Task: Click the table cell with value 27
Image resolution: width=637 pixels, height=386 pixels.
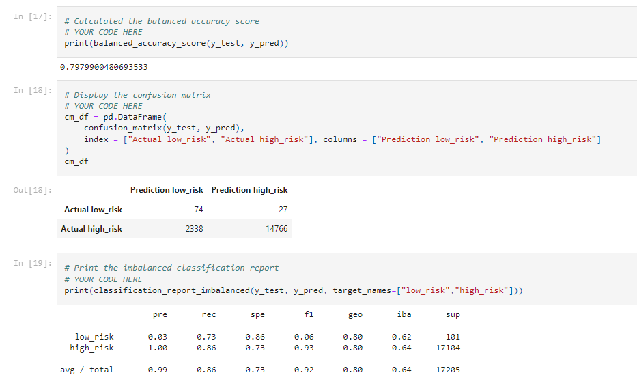Action: point(283,210)
